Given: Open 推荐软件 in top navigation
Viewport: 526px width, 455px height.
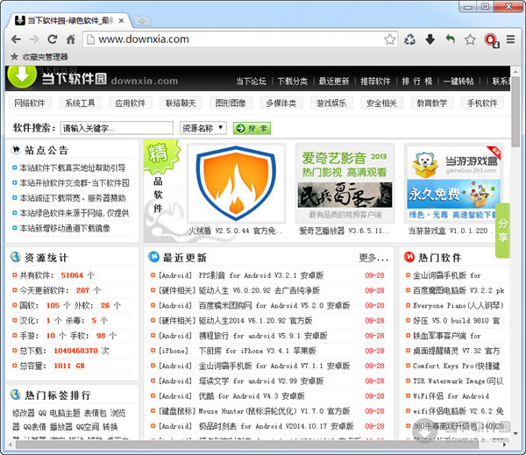Looking at the screenshot, I should tap(375, 82).
